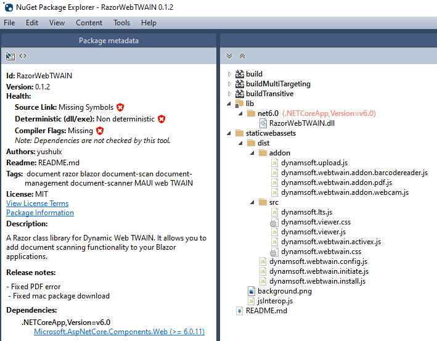
Task: Click the Collapse All double-chevron icon
Action: [242, 56]
